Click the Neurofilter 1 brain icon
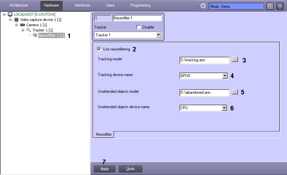 point(35,35)
